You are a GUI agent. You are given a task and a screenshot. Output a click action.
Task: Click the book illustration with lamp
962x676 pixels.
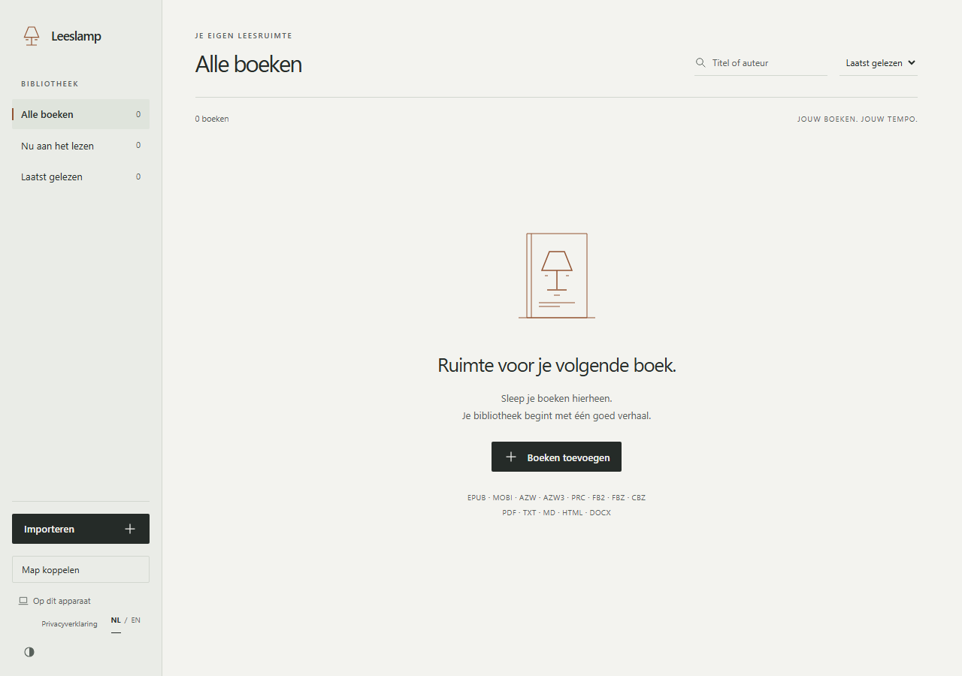pyautogui.click(x=557, y=276)
